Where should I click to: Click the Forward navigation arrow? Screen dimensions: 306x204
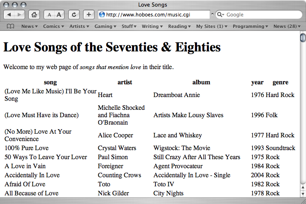tap(19, 15)
